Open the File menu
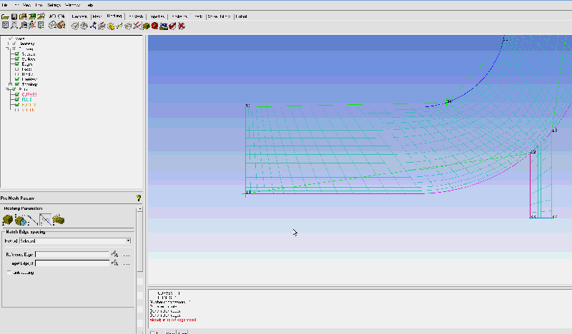 pos(5,4)
